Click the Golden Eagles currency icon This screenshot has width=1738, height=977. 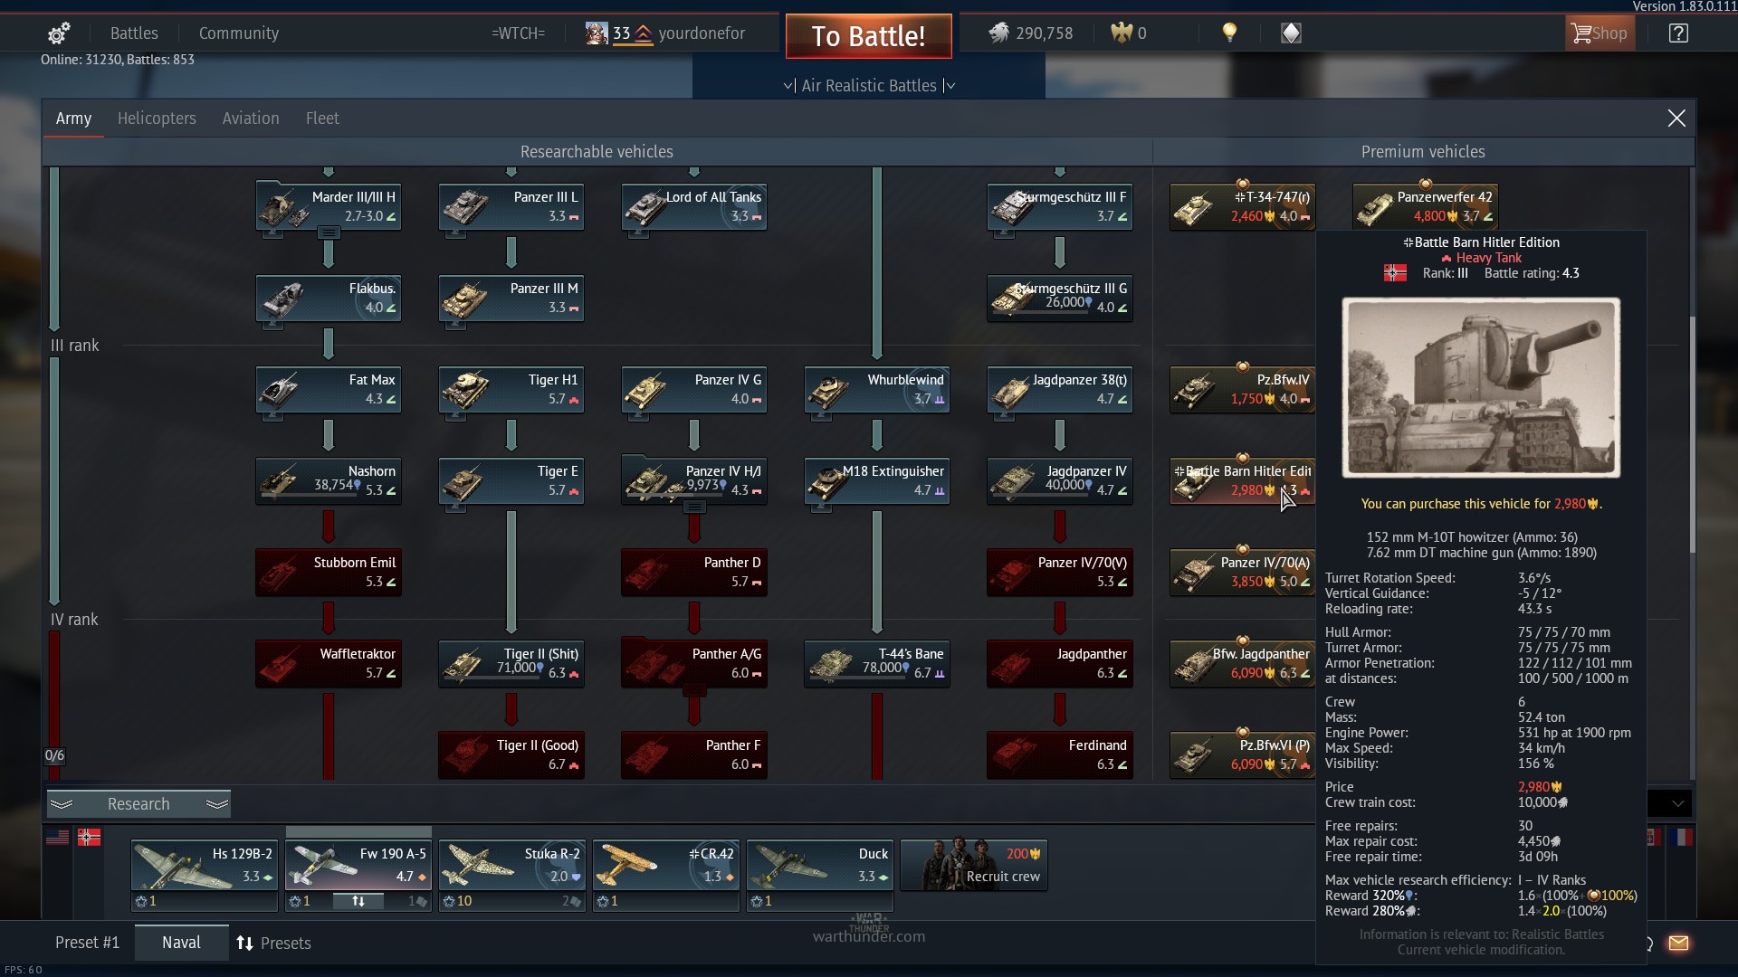(x=1122, y=33)
